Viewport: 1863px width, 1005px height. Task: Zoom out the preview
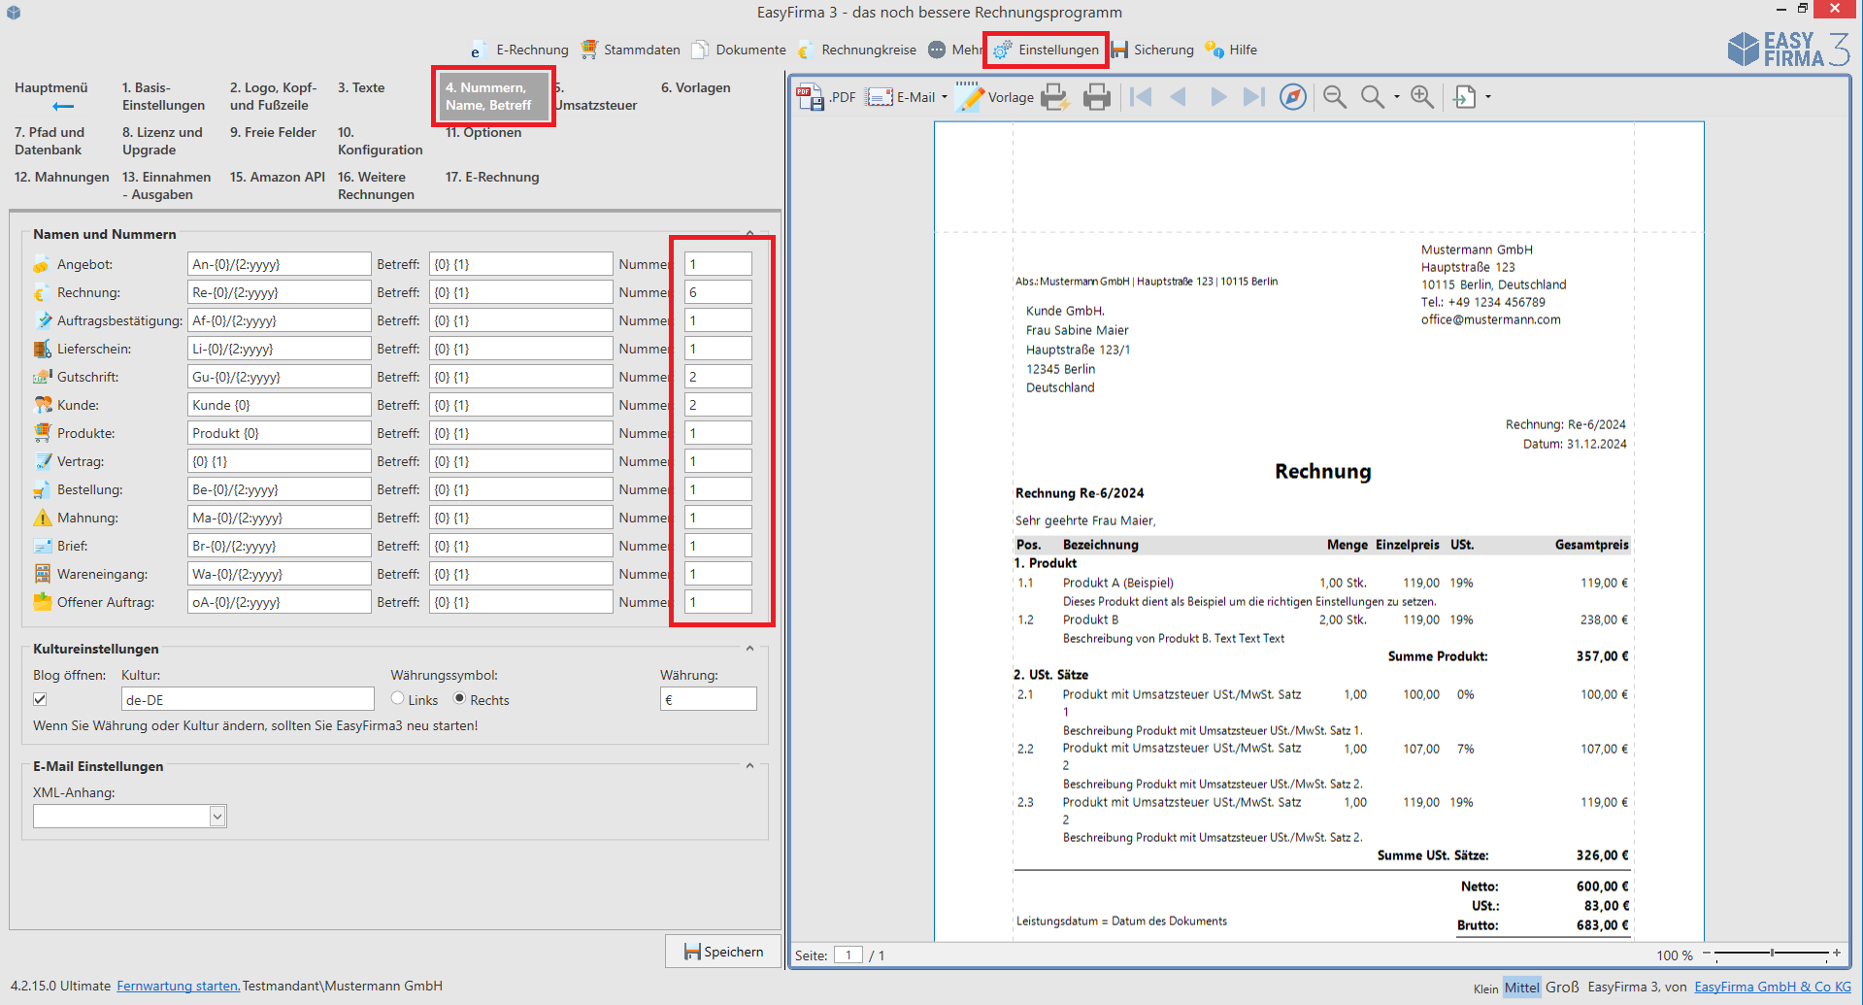[x=1335, y=97]
